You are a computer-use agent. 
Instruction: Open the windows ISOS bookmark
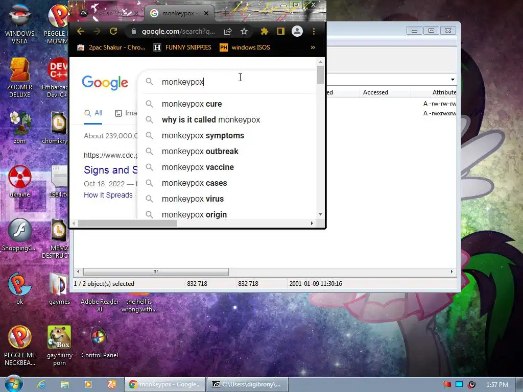click(x=245, y=47)
